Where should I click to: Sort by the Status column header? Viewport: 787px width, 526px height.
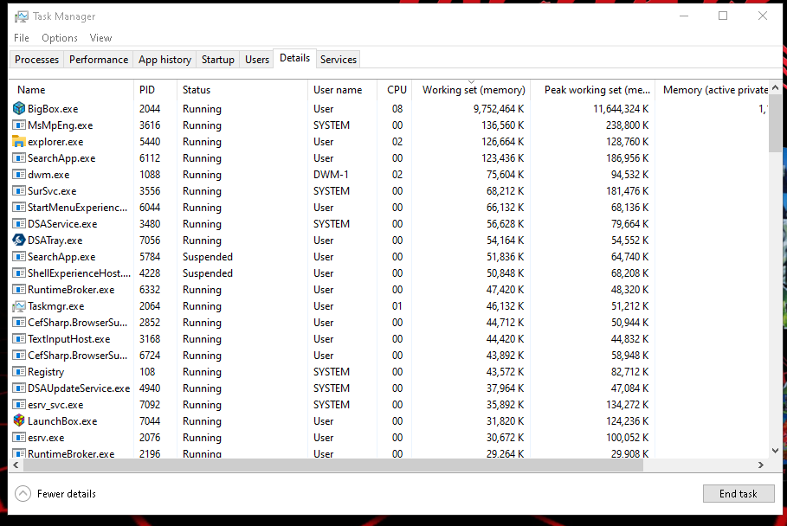[242, 90]
